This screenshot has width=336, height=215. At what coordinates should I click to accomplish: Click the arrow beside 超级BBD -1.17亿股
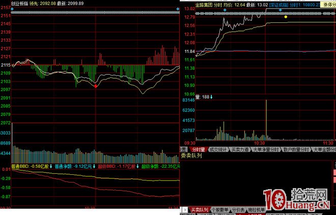pos(137,166)
